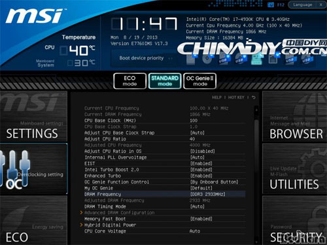Click the back arrow icon beside HOT KEY
Screen dimensions: 327x245
point(253,97)
